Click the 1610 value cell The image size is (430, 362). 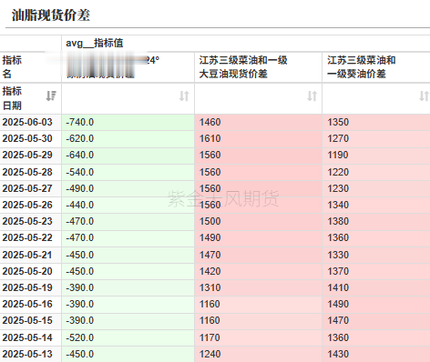[258, 138]
